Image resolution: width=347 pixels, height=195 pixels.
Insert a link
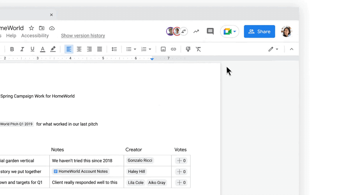173,49
